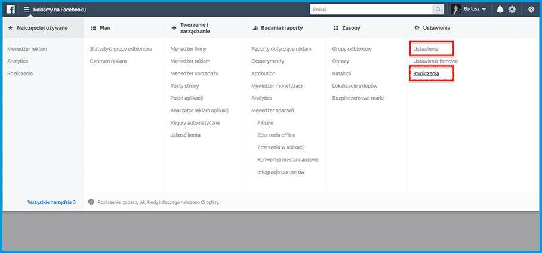
Task: Select Piksele under Menedżer zdarzeń
Action: pos(266,123)
